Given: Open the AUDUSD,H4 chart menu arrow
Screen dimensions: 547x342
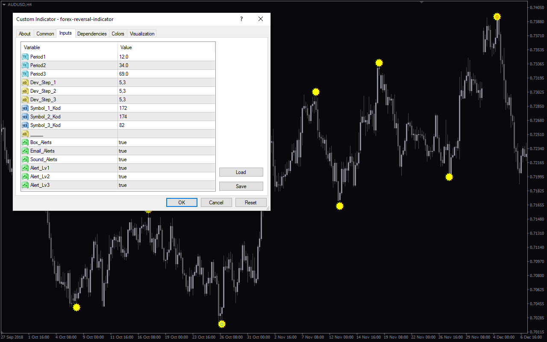Looking at the screenshot, I should point(4,4).
